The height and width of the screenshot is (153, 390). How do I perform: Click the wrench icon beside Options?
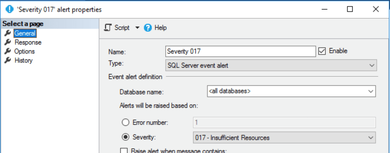7,51
